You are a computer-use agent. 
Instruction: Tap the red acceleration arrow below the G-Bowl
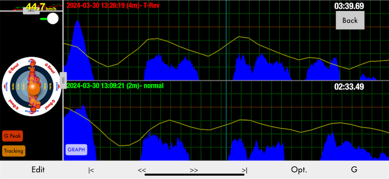point(32,113)
